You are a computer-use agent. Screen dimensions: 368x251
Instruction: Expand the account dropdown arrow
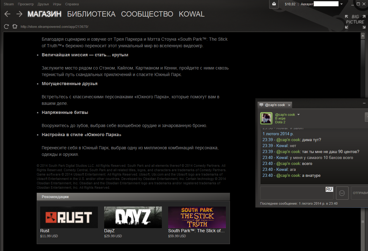click(x=341, y=4)
